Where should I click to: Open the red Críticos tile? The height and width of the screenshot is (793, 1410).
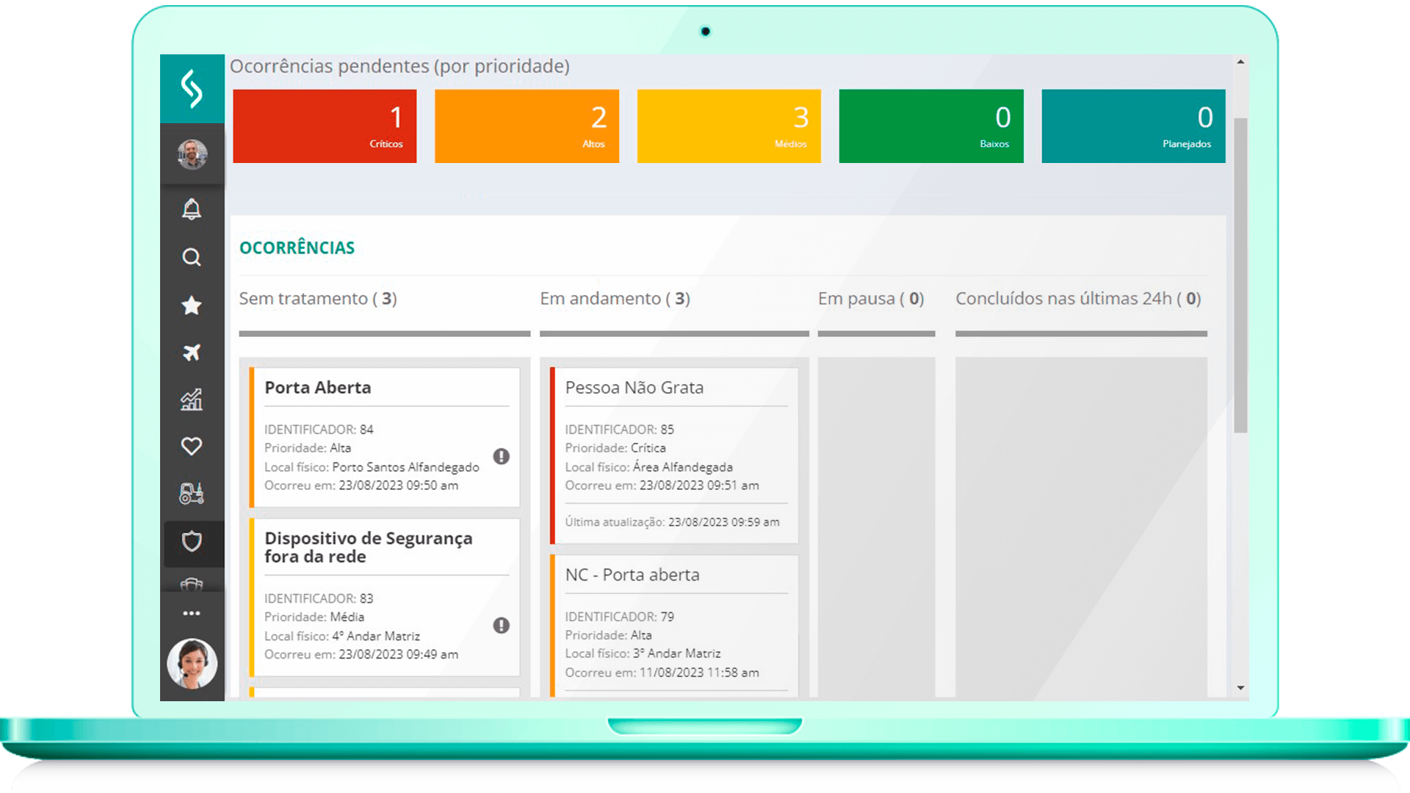click(x=325, y=126)
